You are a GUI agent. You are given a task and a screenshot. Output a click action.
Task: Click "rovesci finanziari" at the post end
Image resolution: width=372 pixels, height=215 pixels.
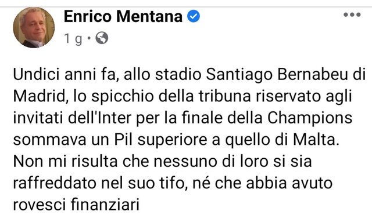[76, 205]
